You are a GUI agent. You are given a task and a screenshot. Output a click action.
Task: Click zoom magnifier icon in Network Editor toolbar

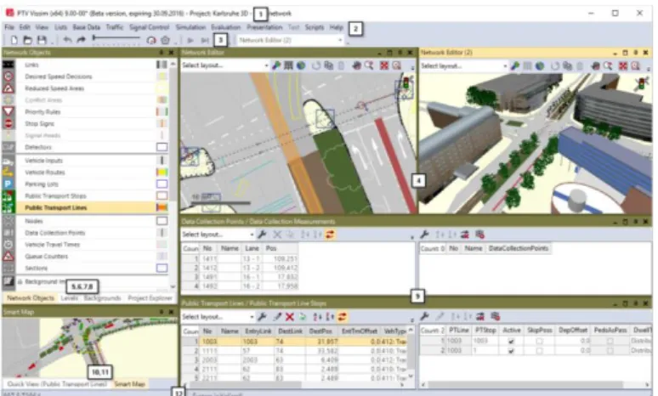(369, 66)
